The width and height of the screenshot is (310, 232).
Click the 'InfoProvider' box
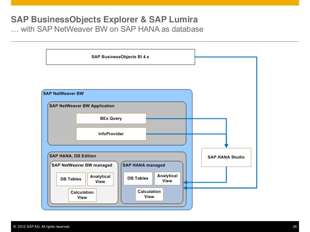click(x=111, y=134)
